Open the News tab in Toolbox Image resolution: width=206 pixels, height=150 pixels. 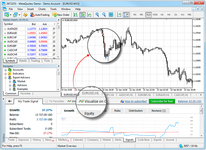tap(50, 140)
